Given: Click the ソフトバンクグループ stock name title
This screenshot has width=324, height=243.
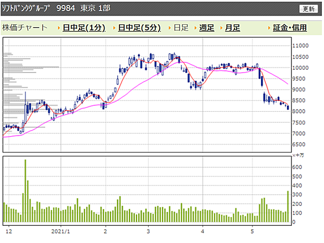Looking at the screenshot, I should click(26, 8).
